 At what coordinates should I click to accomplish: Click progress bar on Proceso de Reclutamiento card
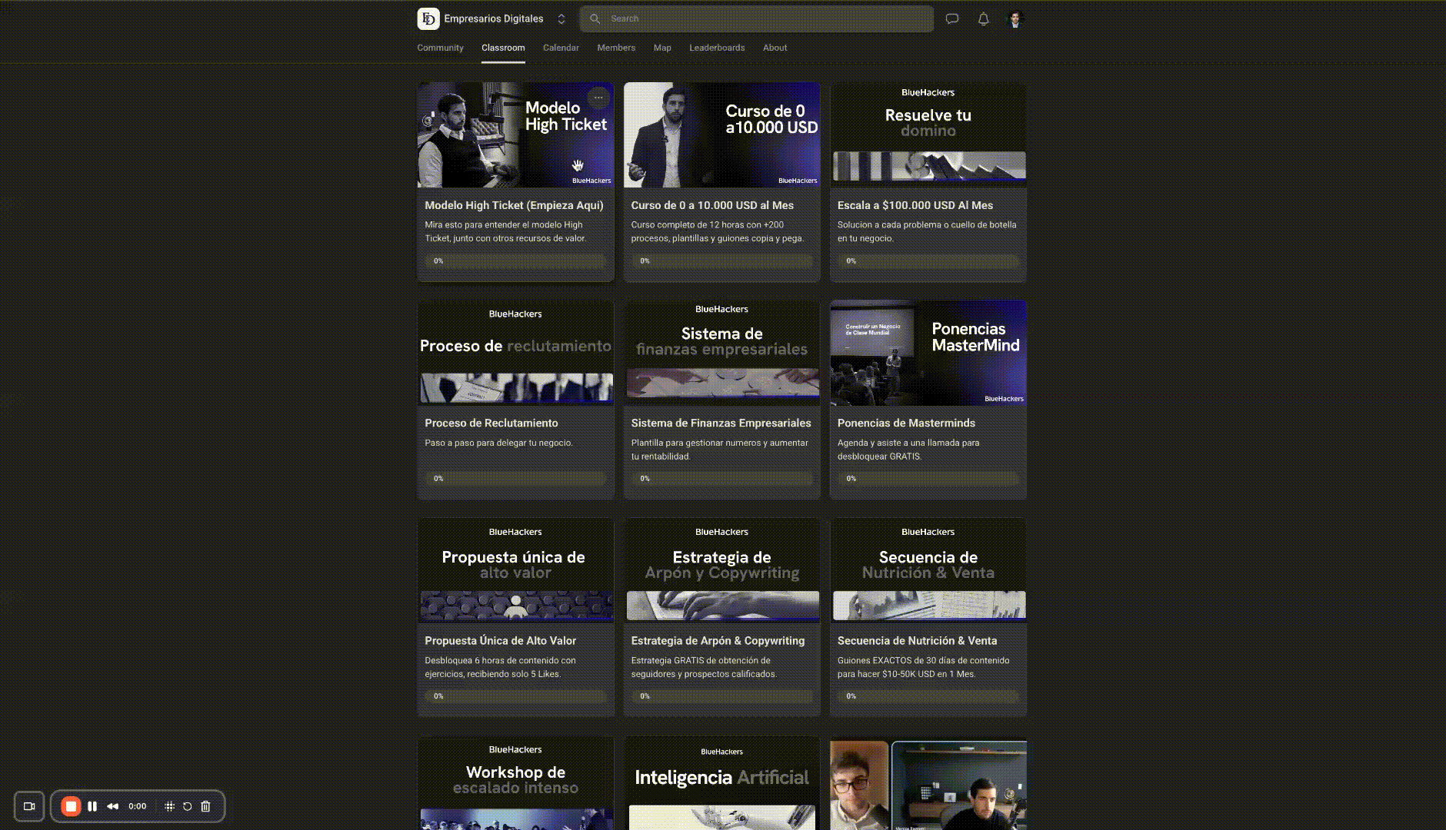[x=515, y=479]
